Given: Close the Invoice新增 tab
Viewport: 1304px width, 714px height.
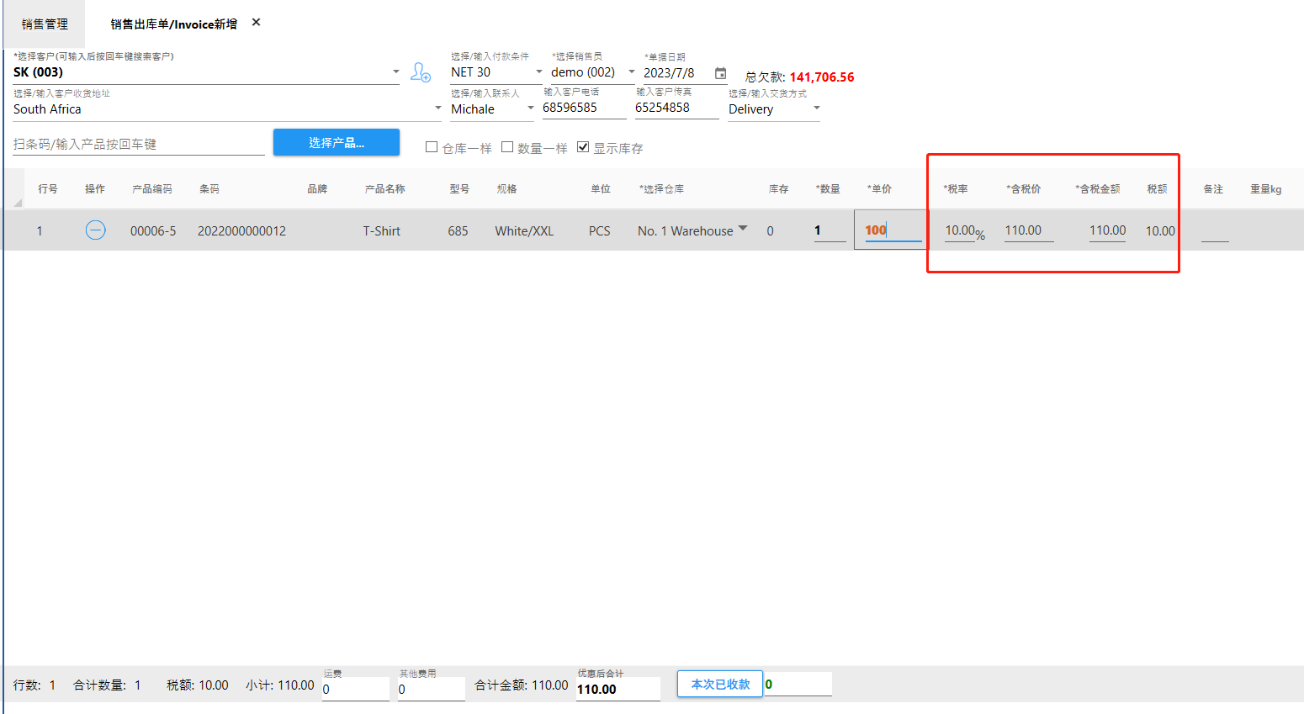Looking at the screenshot, I should point(257,23).
